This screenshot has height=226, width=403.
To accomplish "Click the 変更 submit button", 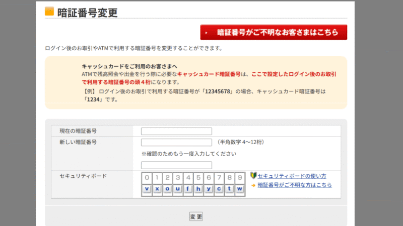I will coord(196,216).
